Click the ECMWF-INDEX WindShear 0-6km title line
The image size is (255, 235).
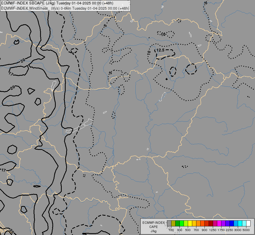(x=65, y=8)
